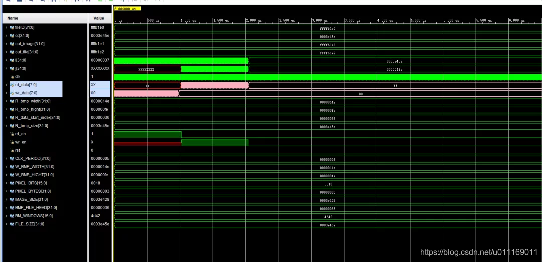Click the XXXXXXXX value for signal j
Screen dimensions: 542x262
tap(100, 68)
